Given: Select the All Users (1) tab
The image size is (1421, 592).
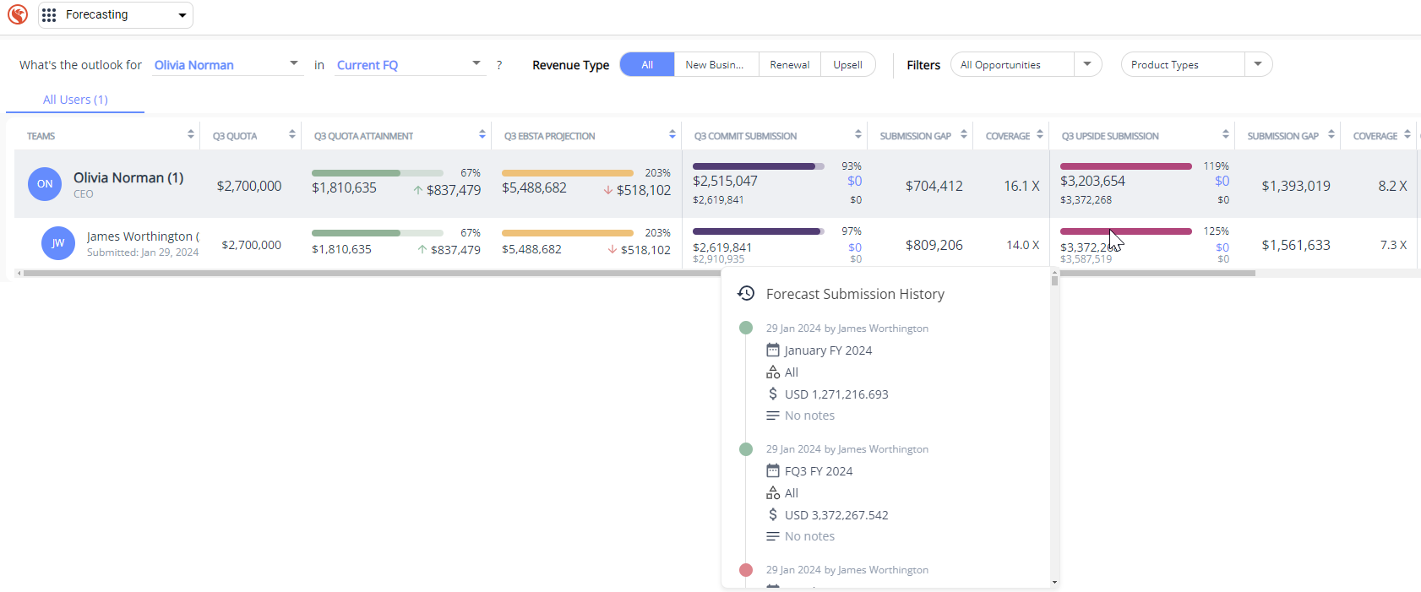Looking at the screenshot, I should click(x=75, y=100).
